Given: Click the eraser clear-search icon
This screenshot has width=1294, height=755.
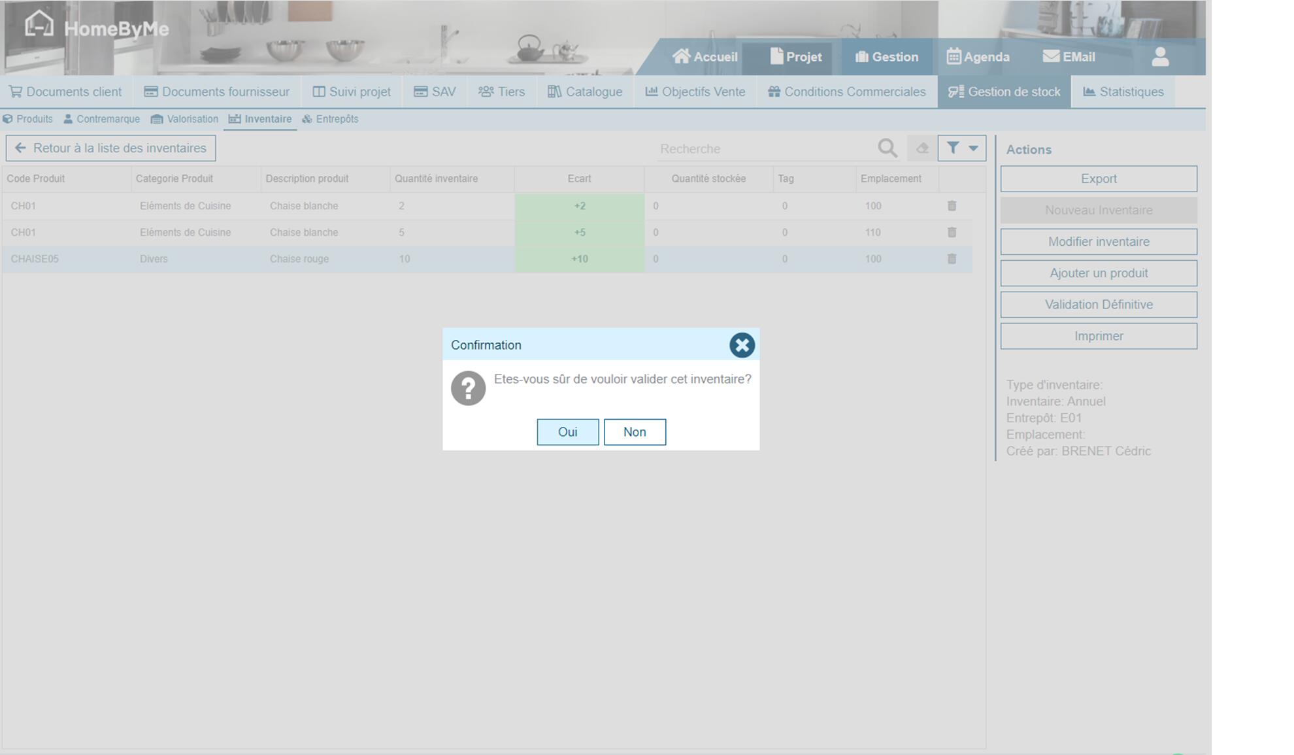Looking at the screenshot, I should [922, 148].
